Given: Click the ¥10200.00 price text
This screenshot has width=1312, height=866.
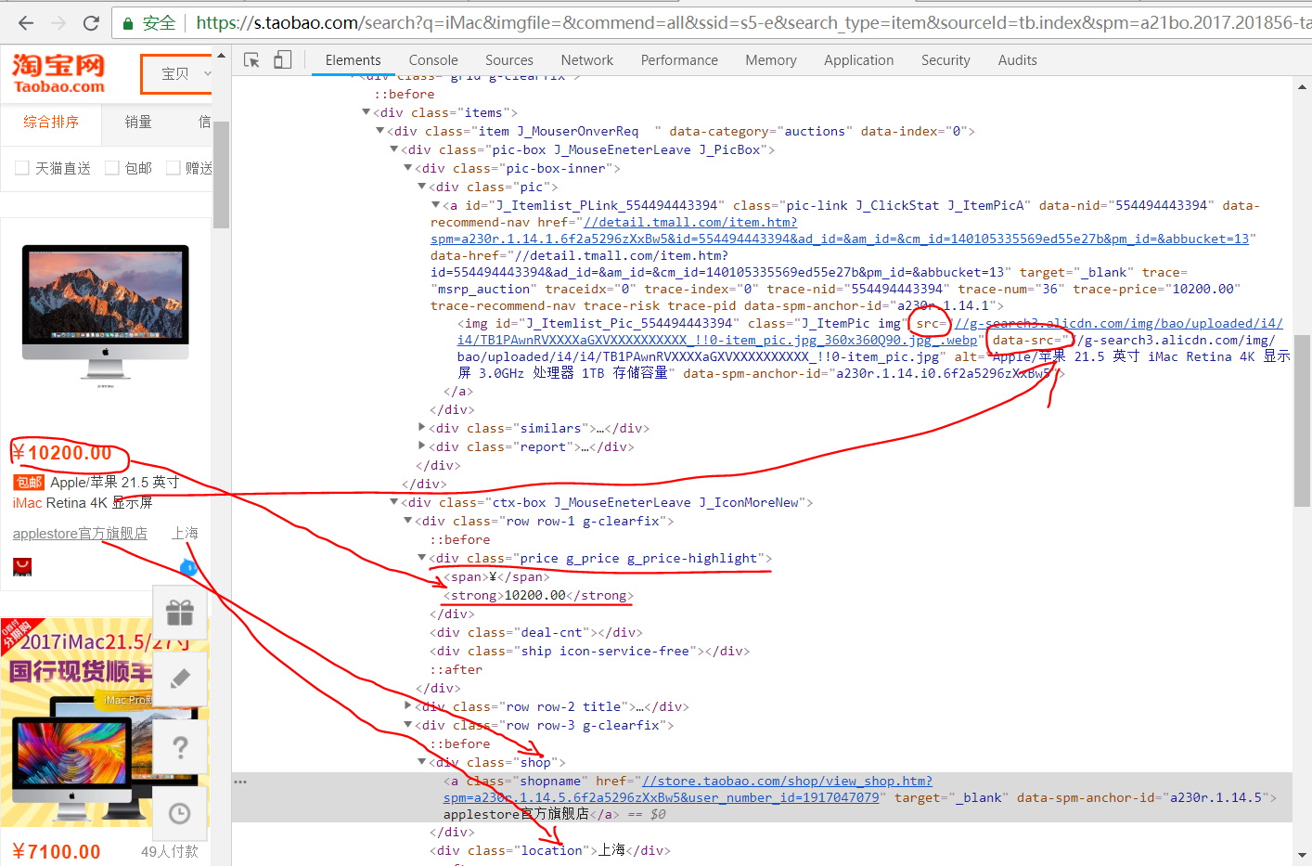Looking at the screenshot, I should [62, 453].
